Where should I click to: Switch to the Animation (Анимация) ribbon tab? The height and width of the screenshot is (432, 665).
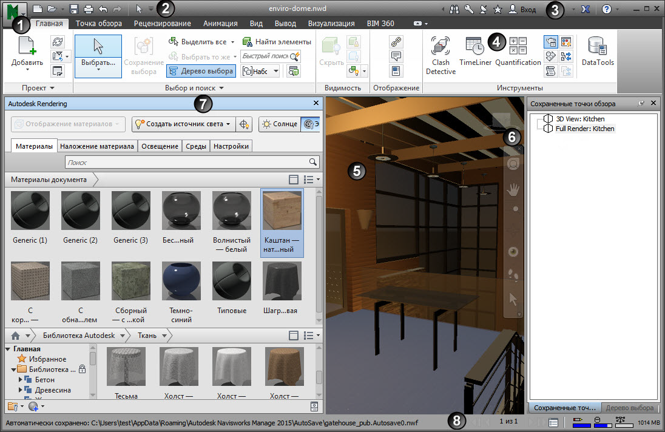(220, 24)
